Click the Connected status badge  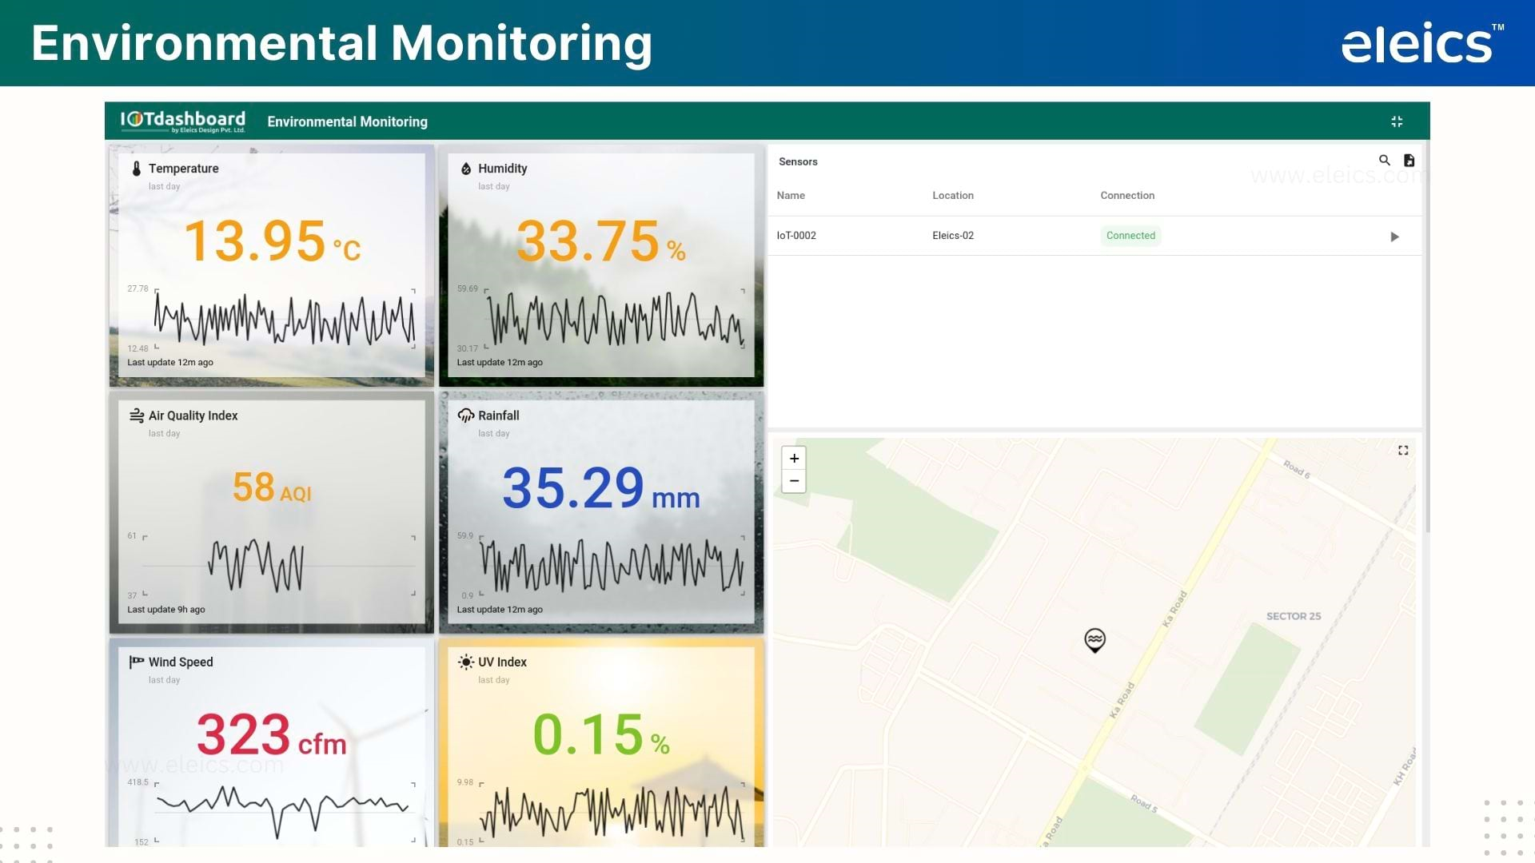pyautogui.click(x=1130, y=236)
